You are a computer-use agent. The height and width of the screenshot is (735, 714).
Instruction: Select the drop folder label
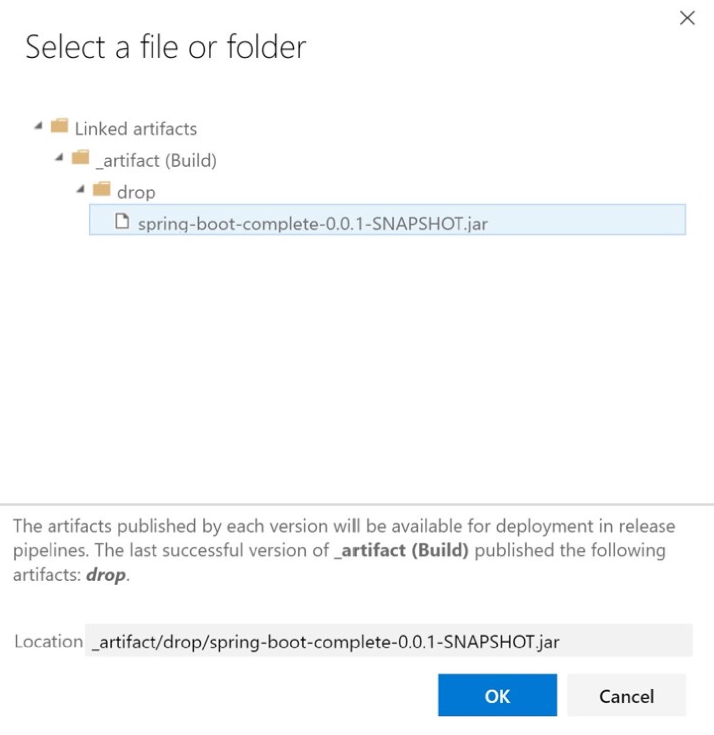(x=136, y=192)
